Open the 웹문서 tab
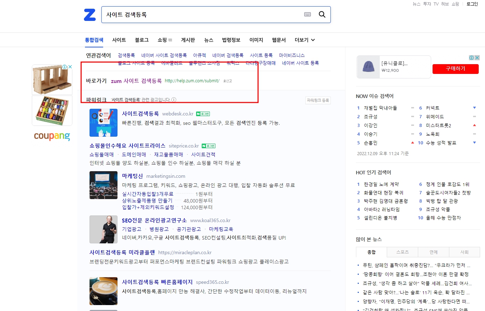 point(279,40)
